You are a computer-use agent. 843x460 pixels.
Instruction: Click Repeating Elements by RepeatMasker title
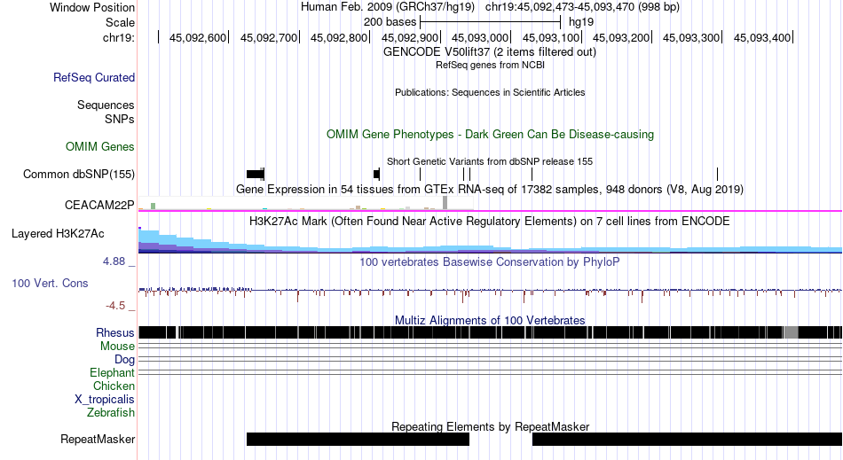tap(491, 426)
